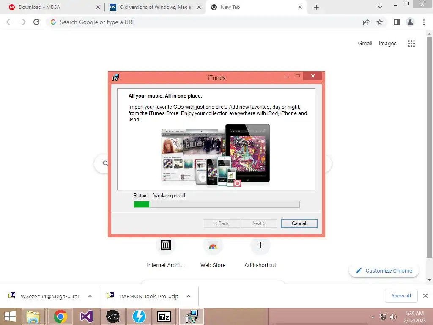This screenshot has height=325, width=433.
Task: Open Google Chrome from taskbar
Action: tap(60, 317)
